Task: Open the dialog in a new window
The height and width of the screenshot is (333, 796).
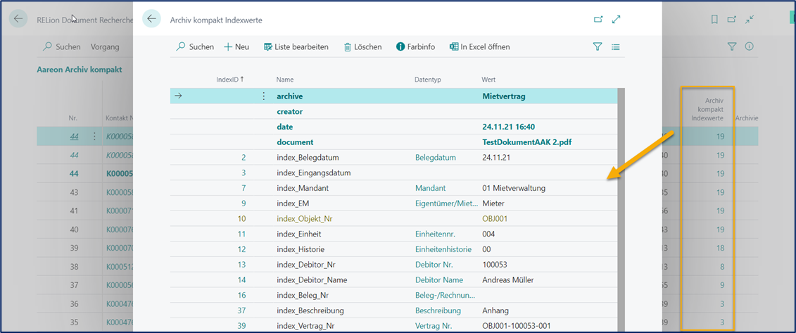Action: [x=598, y=20]
